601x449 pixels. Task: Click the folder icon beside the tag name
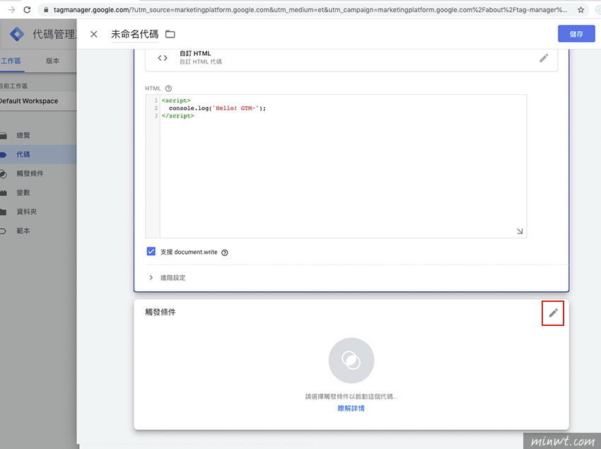170,34
